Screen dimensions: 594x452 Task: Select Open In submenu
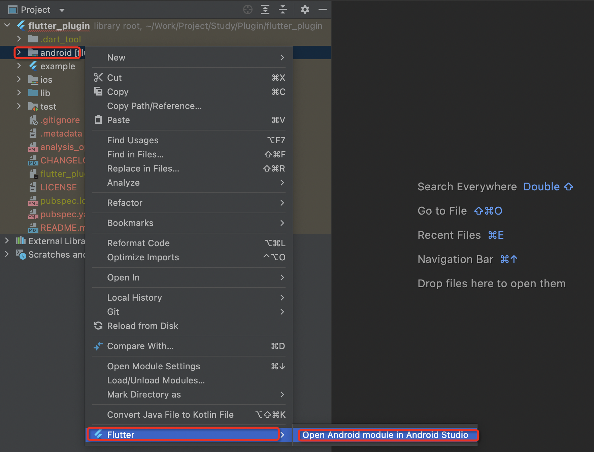pos(189,277)
